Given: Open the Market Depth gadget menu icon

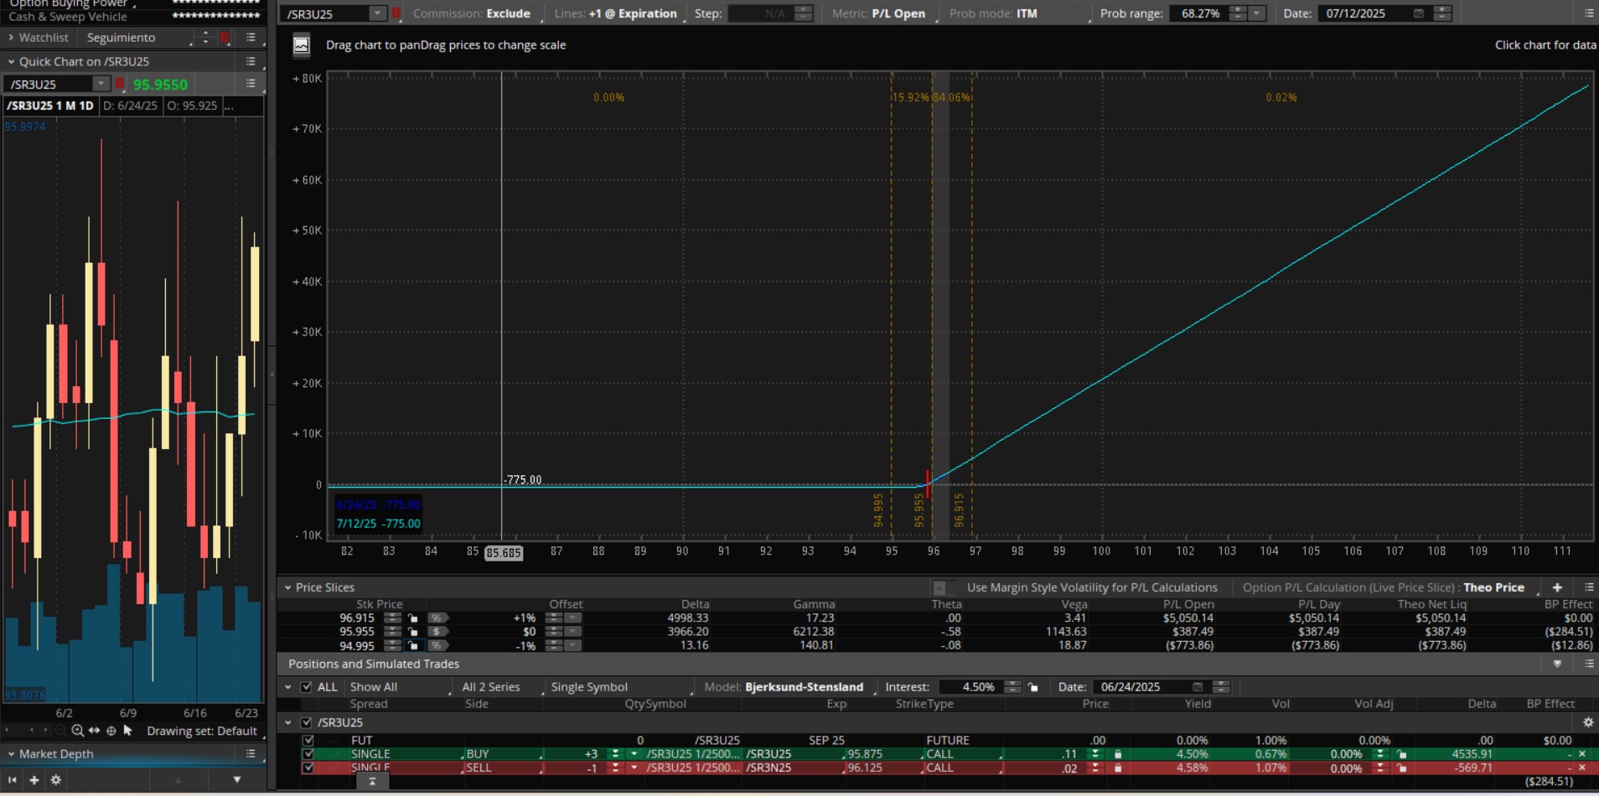Looking at the screenshot, I should (x=251, y=754).
